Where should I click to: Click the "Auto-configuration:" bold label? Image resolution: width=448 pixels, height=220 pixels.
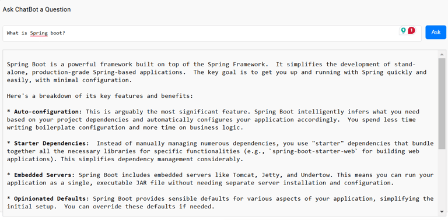point(48,111)
